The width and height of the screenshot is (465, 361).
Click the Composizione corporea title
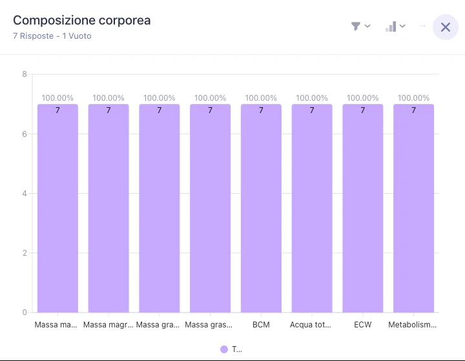[82, 21]
